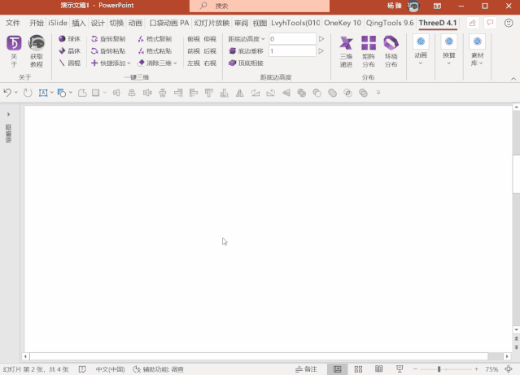The image size is (520, 375).
Task: Switch to OneKey 10 tab
Action: (343, 23)
